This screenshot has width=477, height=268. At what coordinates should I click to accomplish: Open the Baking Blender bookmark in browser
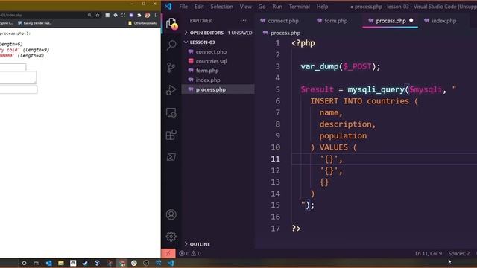pyautogui.click(x=35, y=23)
